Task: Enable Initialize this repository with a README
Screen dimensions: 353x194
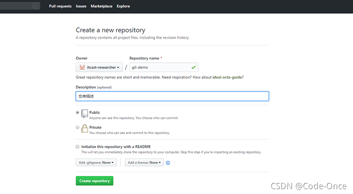Action: click(78, 147)
